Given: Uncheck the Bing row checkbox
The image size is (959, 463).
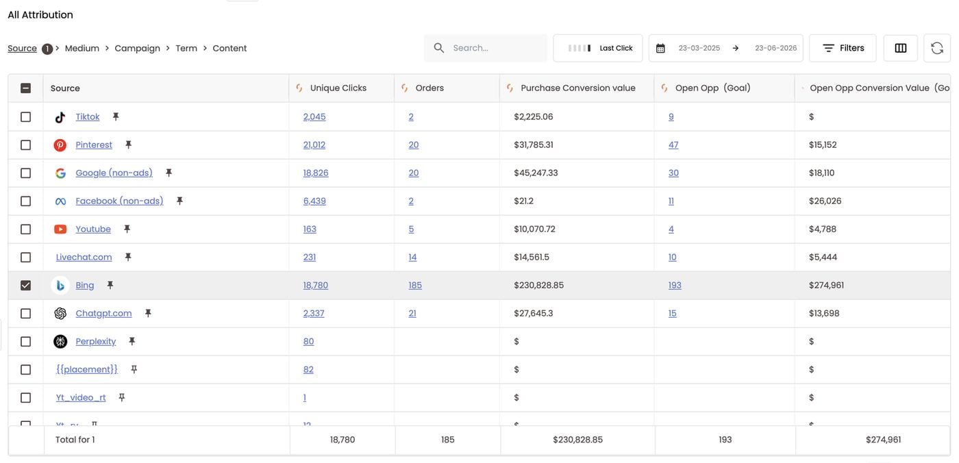Looking at the screenshot, I should pyautogui.click(x=25, y=286).
